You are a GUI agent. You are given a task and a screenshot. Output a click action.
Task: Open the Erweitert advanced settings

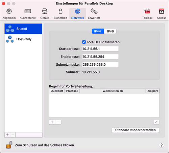point(94,14)
